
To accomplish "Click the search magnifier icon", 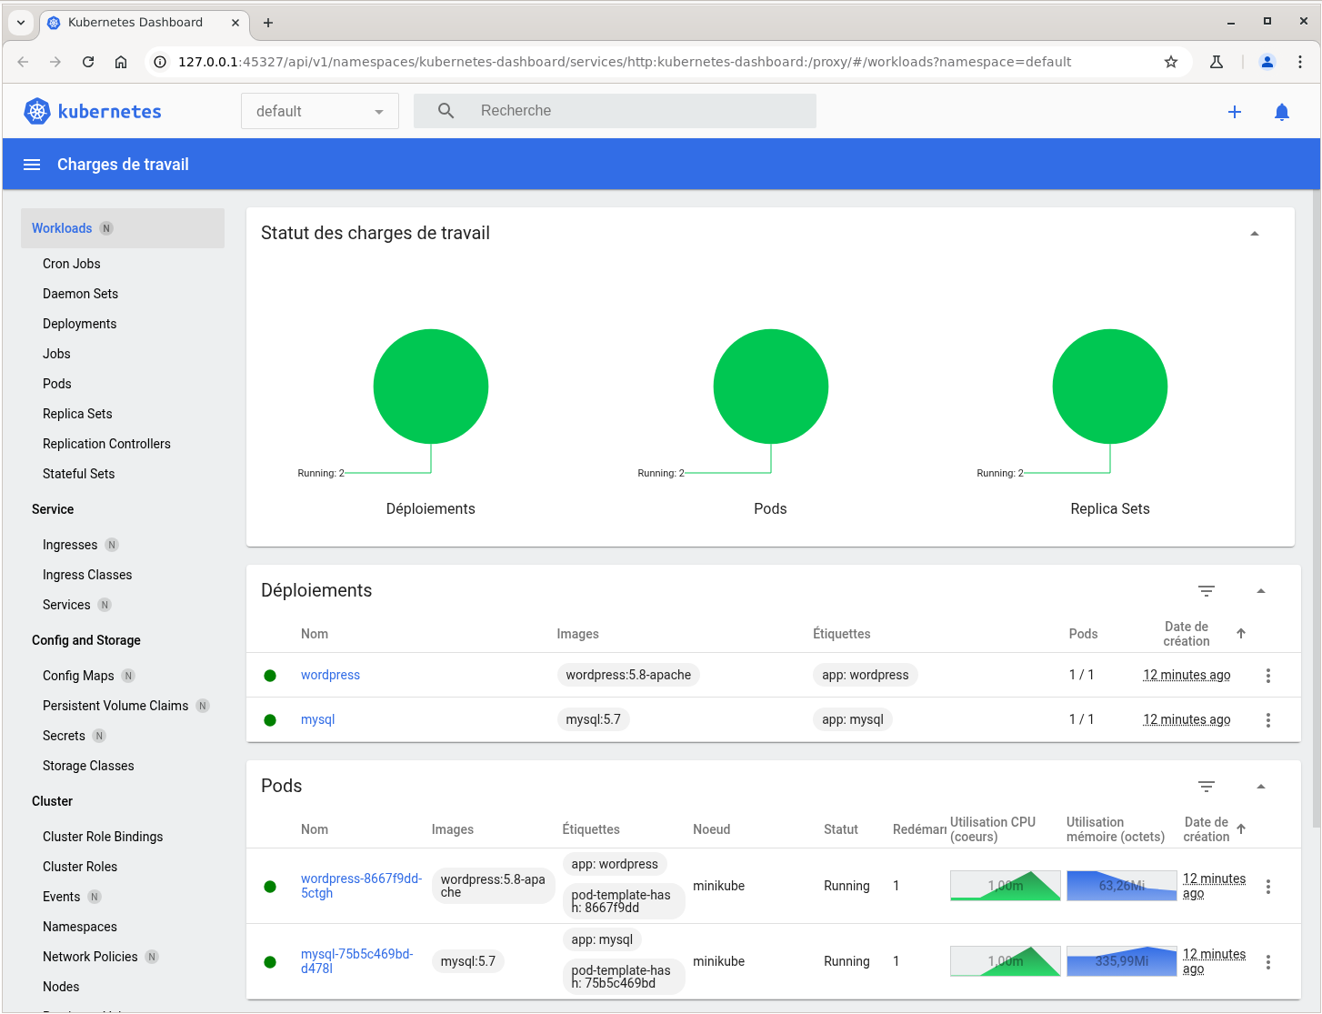I will (446, 111).
